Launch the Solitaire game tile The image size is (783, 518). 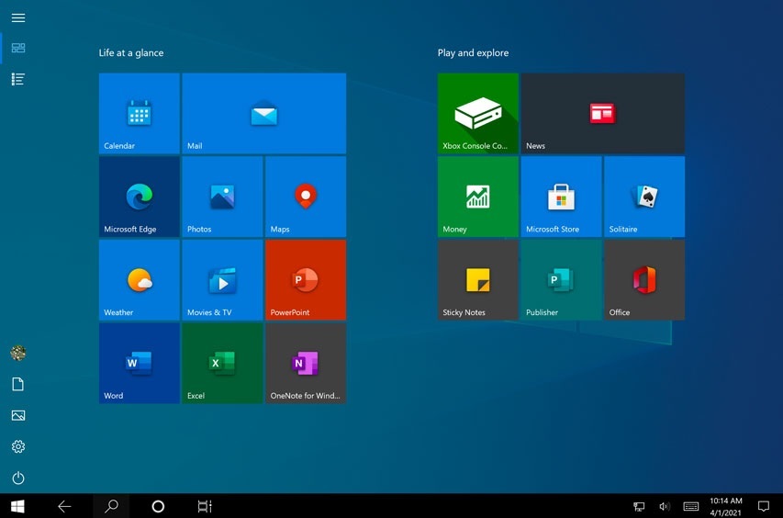coord(644,197)
